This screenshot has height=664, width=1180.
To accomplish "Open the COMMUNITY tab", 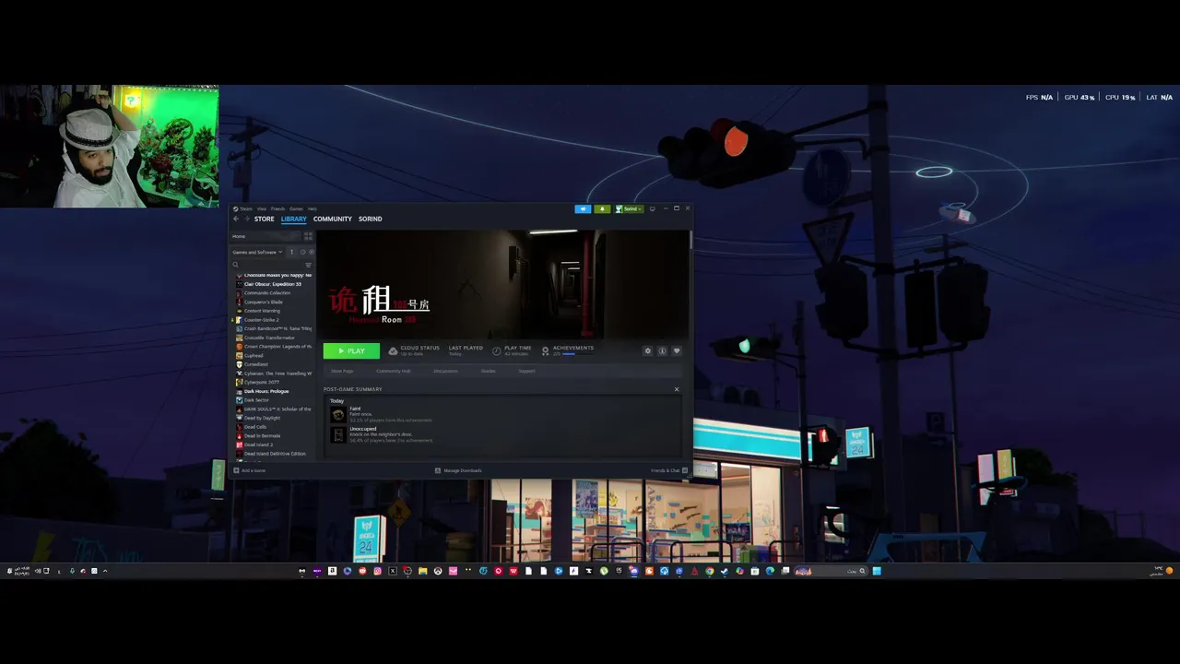I will (333, 219).
